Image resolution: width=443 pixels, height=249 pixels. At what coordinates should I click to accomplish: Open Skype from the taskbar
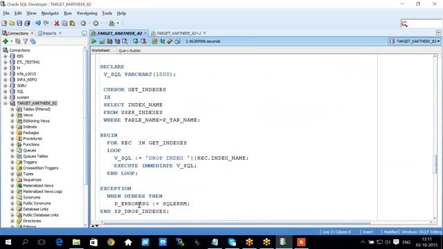click(232, 242)
